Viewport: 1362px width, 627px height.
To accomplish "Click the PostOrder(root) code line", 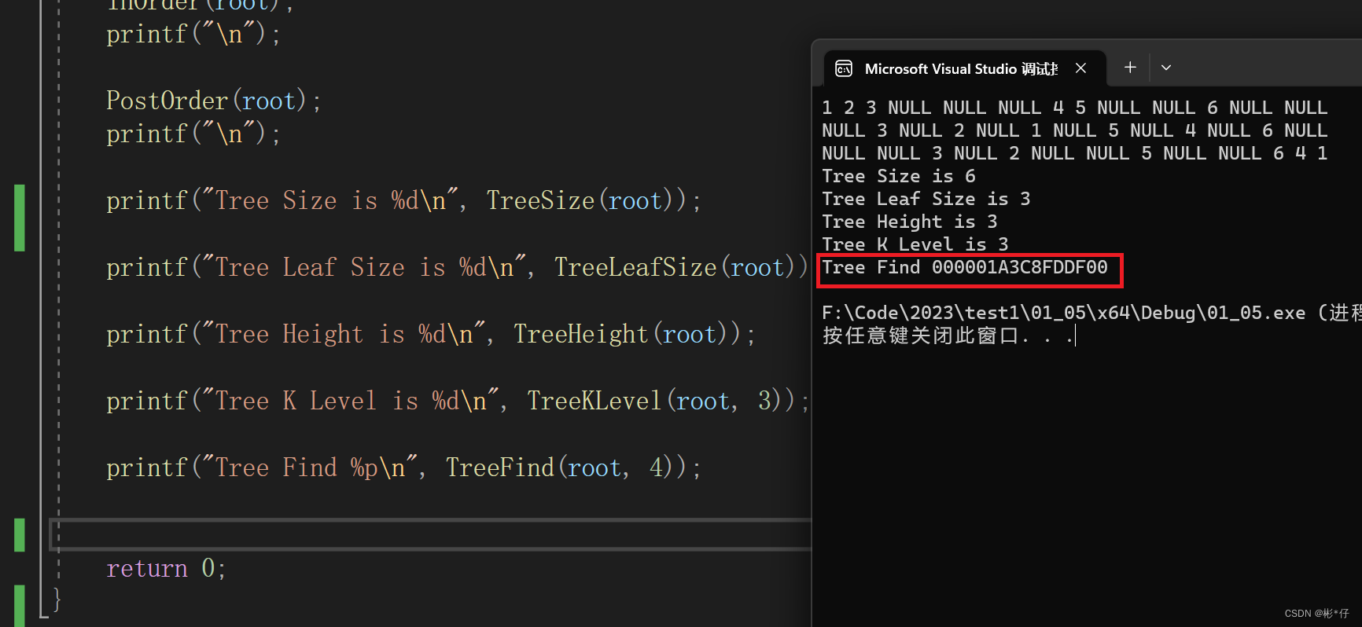I will [x=214, y=101].
